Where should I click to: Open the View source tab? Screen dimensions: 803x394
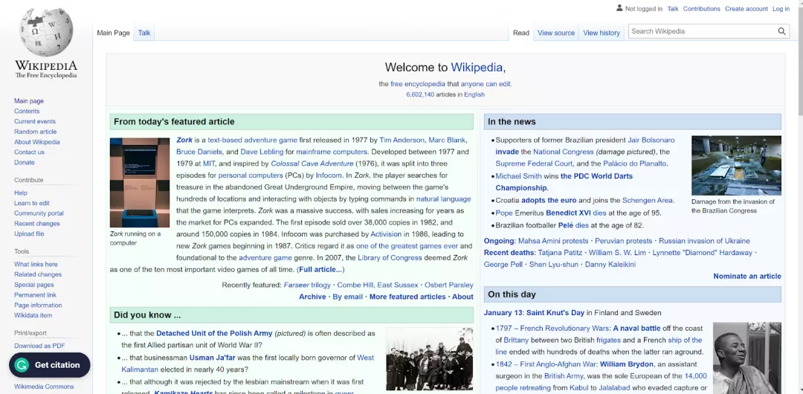pos(556,33)
